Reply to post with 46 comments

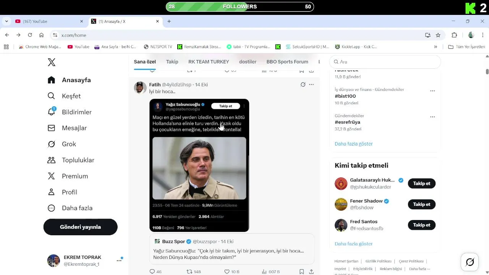(x=155, y=272)
